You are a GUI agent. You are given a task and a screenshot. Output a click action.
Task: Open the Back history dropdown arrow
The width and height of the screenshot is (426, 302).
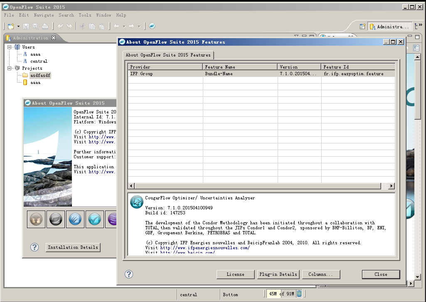pyautogui.click(x=124, y=26)
